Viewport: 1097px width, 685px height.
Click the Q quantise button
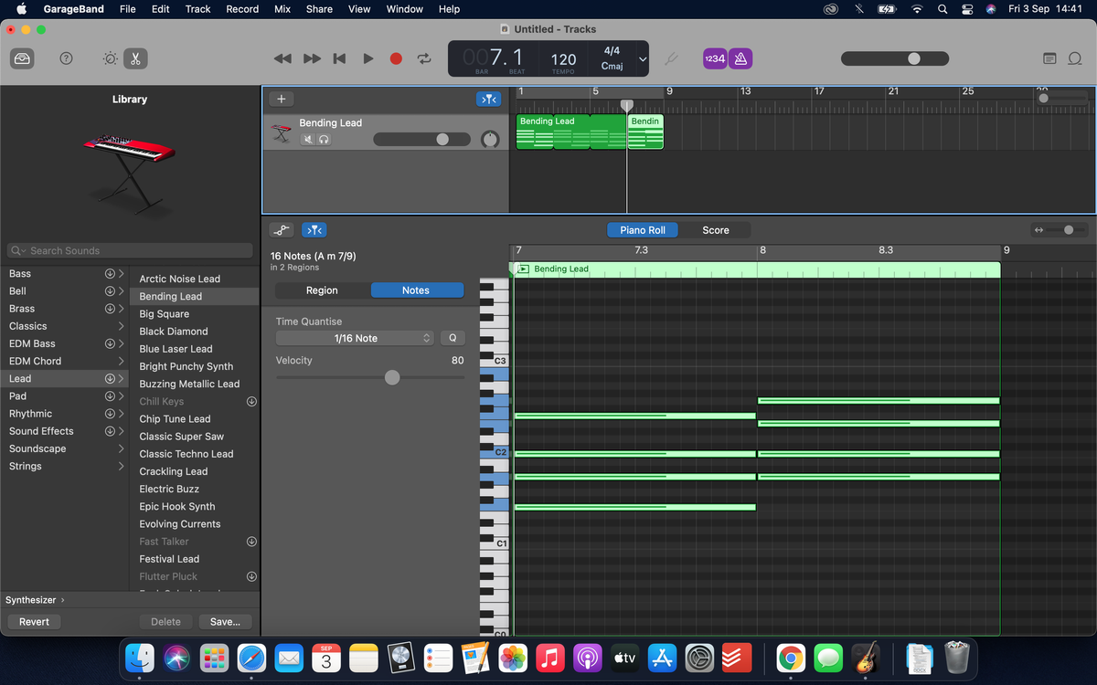click(453, 338)
